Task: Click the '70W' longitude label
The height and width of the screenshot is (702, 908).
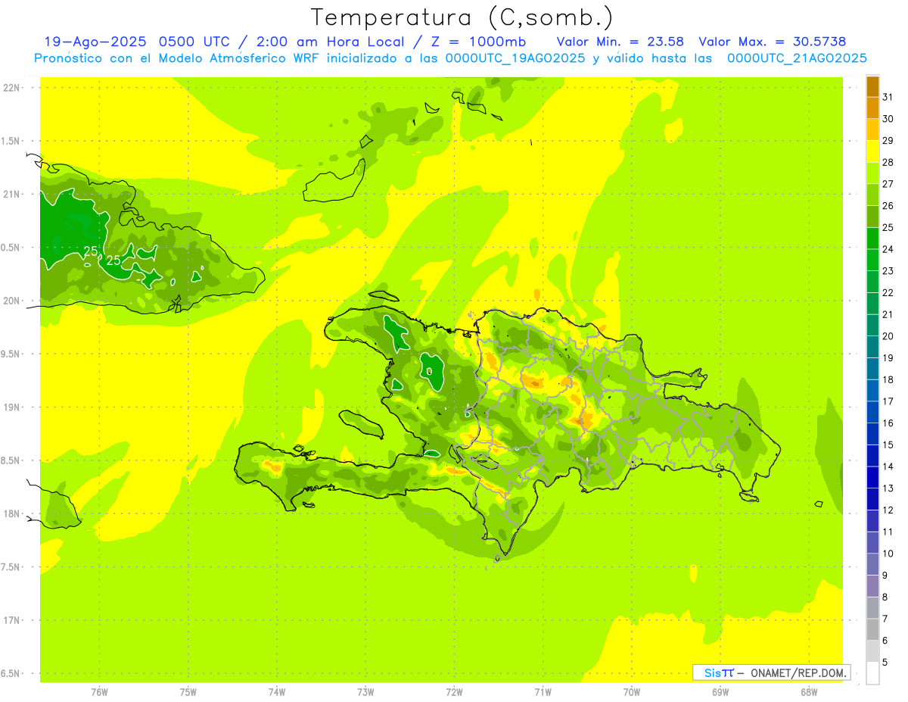Action: tap(632, 692)
